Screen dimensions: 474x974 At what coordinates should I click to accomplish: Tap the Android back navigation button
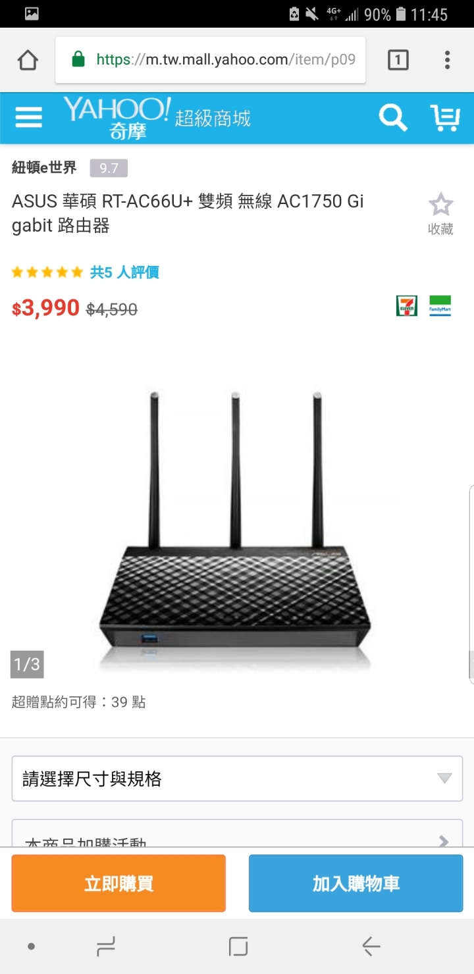[371, 946]
